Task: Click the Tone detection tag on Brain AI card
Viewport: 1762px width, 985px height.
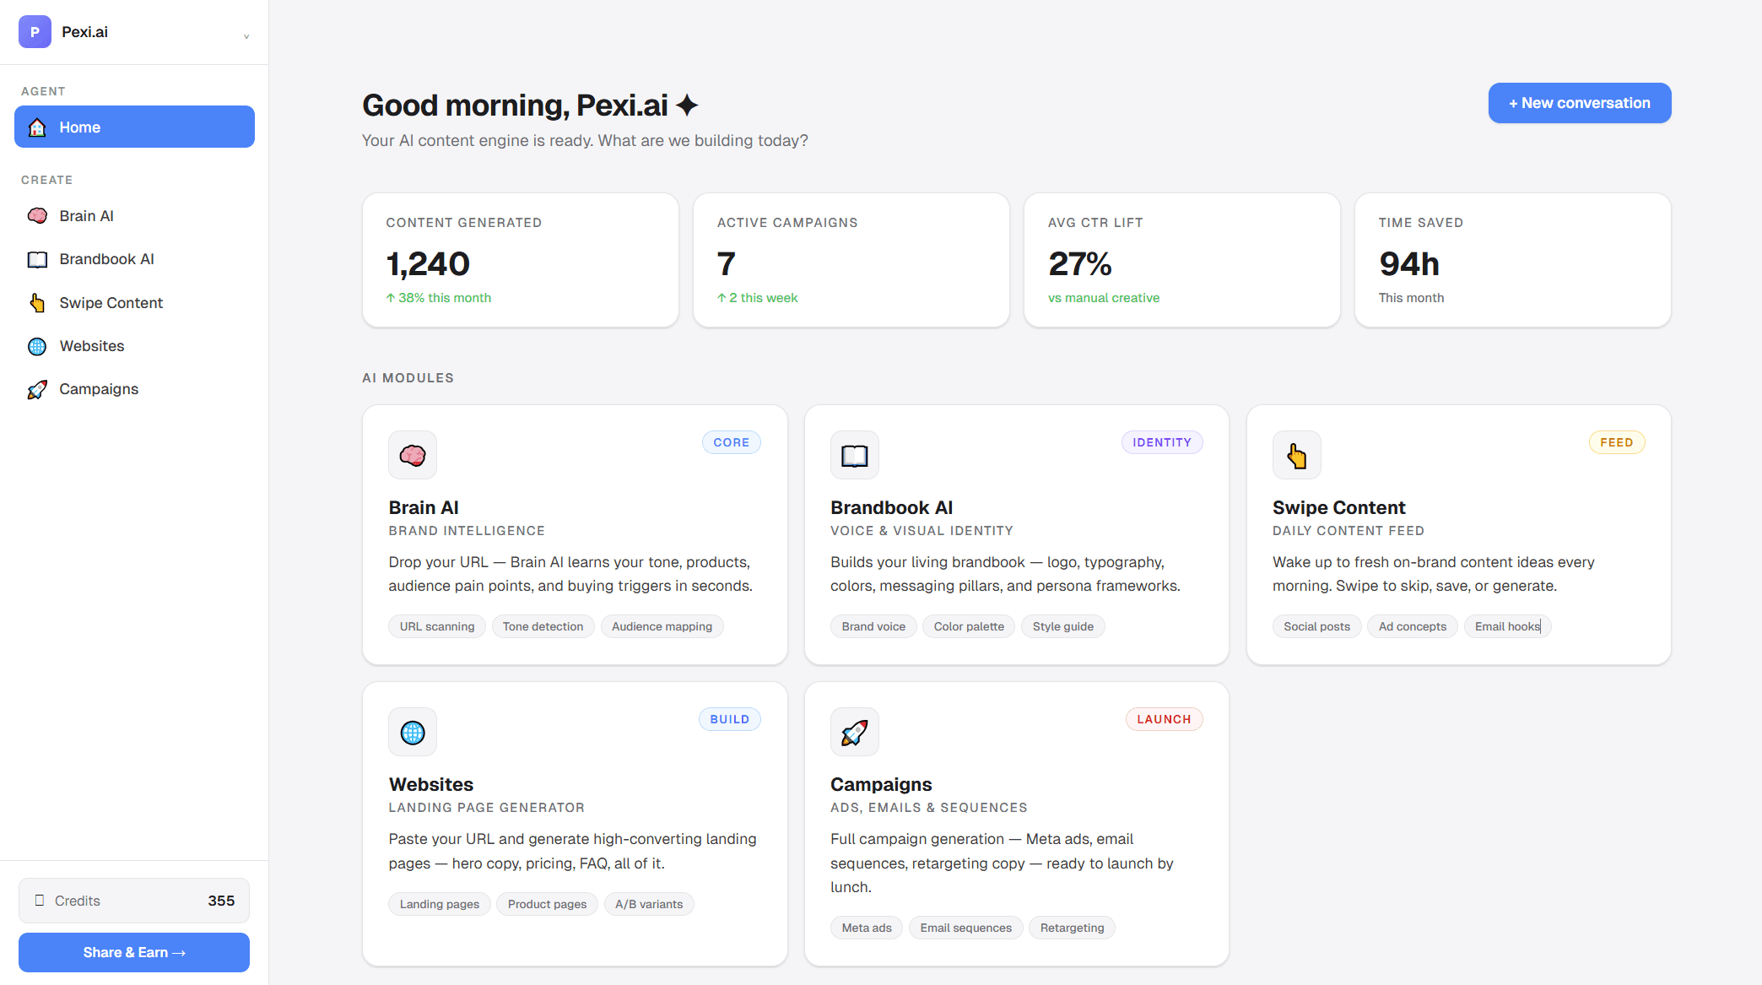Action: 543,625
